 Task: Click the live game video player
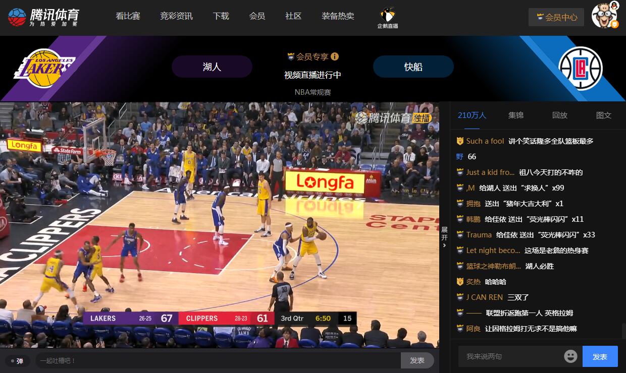click(x=219, y=225)
